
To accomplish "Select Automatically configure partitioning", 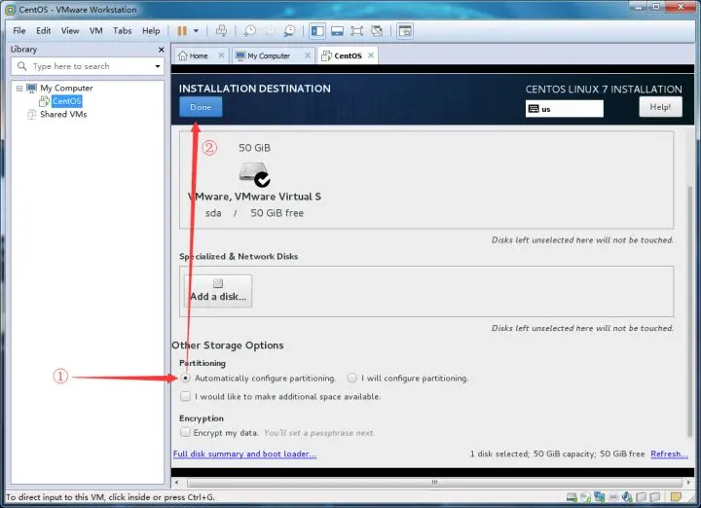I will [x=186, y=378].
